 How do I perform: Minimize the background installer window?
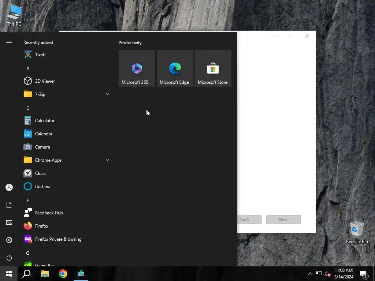tap(274, 36)
